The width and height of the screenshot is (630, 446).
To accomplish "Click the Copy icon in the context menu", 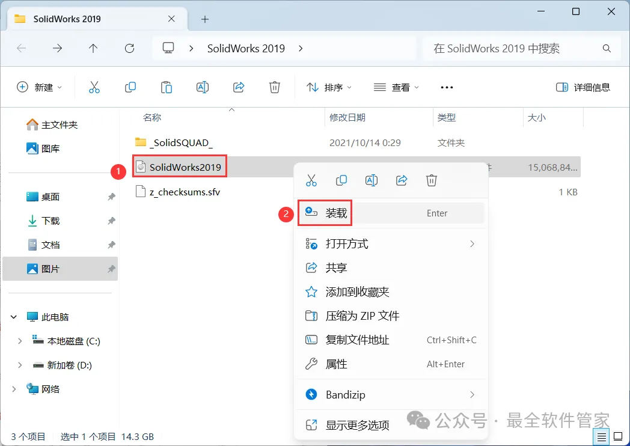I will click(x=341, y=180).
